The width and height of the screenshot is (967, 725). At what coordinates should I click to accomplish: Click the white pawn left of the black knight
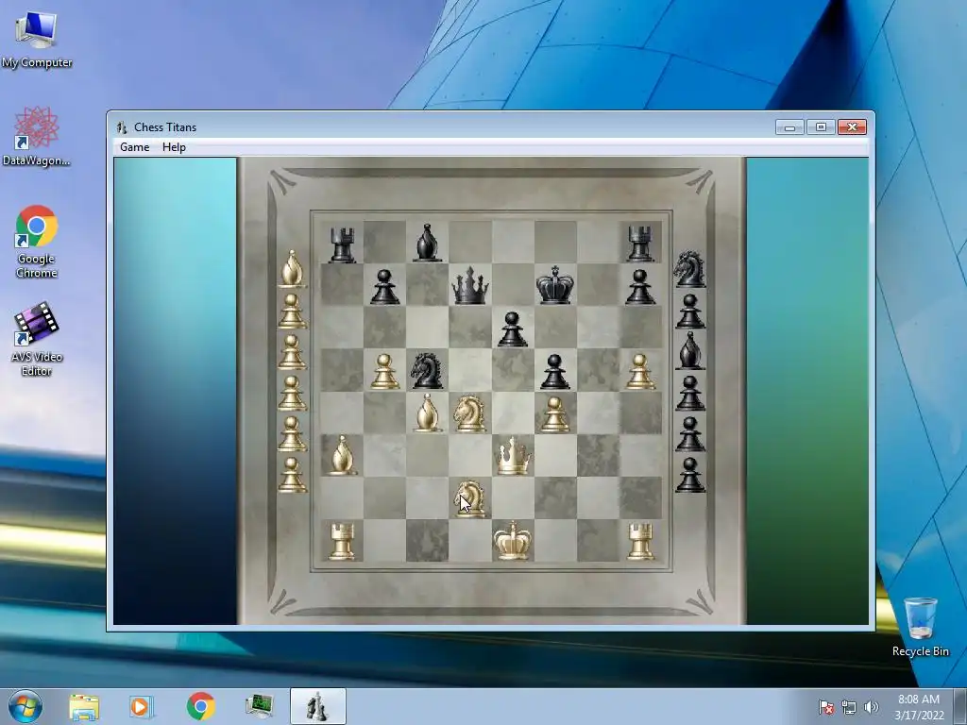(385, 372)
